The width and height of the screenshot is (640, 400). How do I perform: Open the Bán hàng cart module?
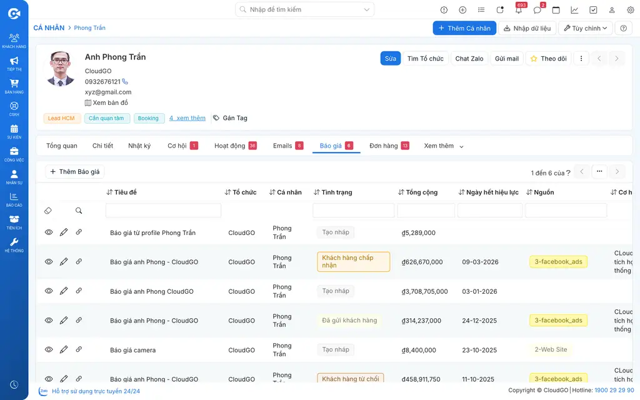[x=14, y=86]
